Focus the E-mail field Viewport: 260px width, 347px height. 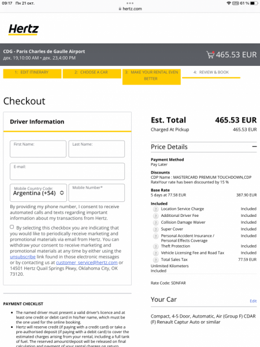point(67,171)
